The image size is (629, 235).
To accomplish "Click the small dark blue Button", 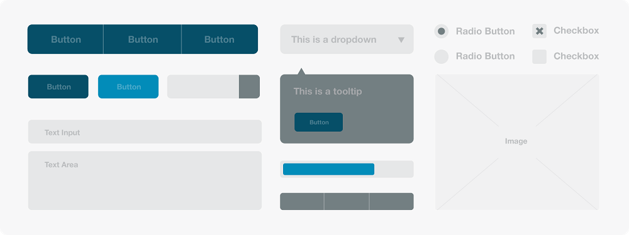I will click(x=58, y=86).
